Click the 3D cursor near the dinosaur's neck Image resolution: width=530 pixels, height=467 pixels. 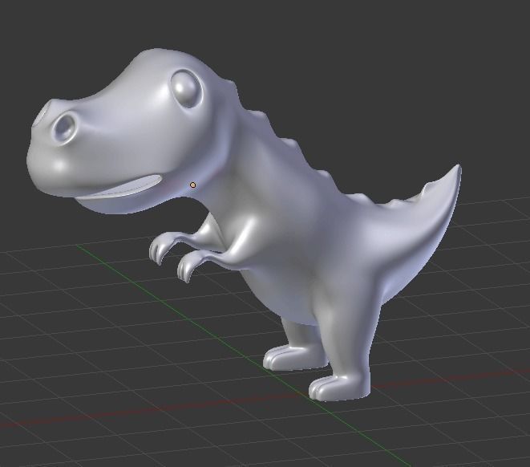click(x=193, y=185)
